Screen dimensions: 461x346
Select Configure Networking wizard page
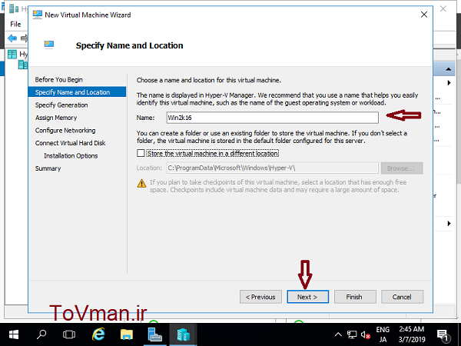(65, 131)
